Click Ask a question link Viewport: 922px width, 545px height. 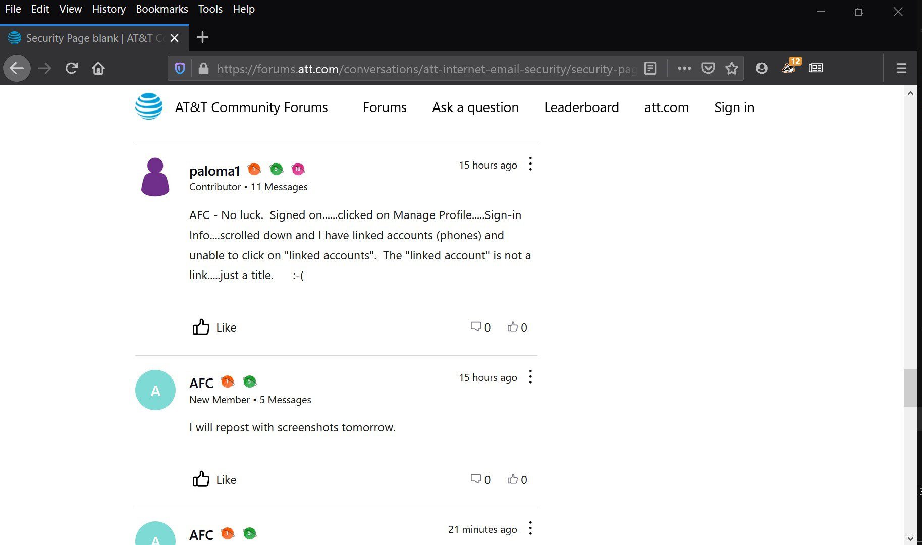(x=475, y=107)
